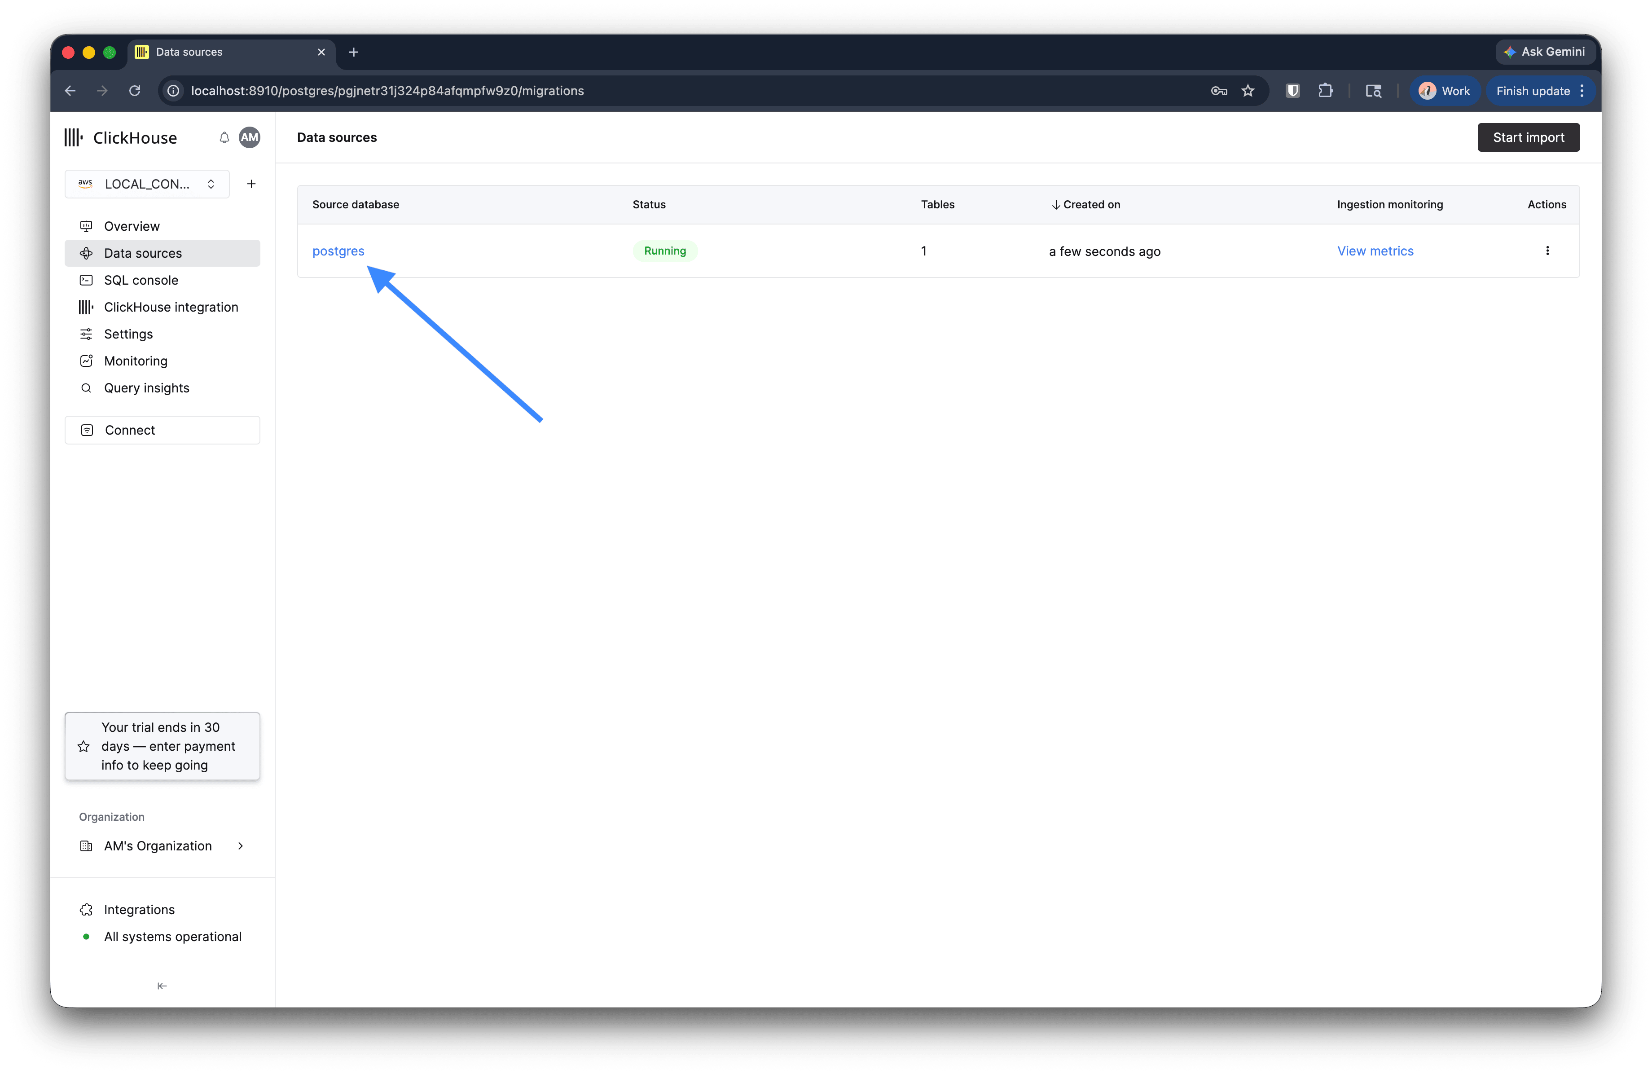
Task: Open the AM user avatar menu
Action: tap(249, 137)
